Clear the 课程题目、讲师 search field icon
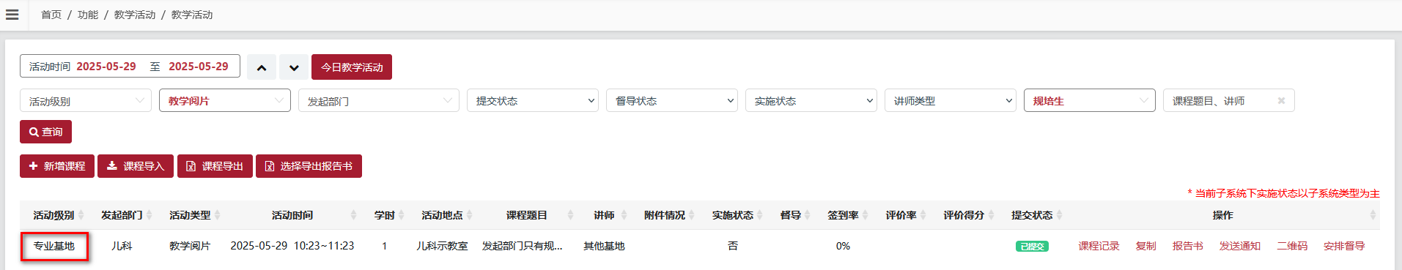 (1281, 101)
